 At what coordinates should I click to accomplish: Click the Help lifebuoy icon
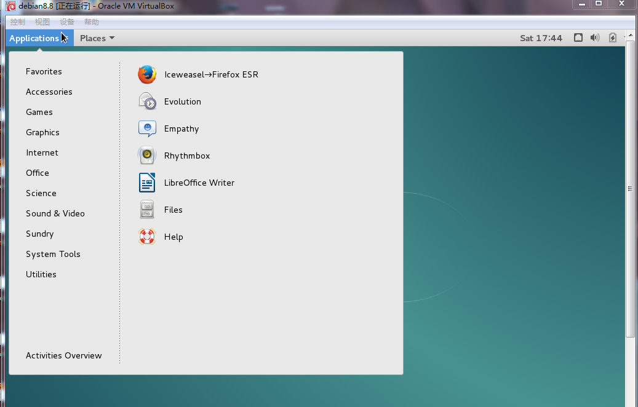tap(147, 237)
